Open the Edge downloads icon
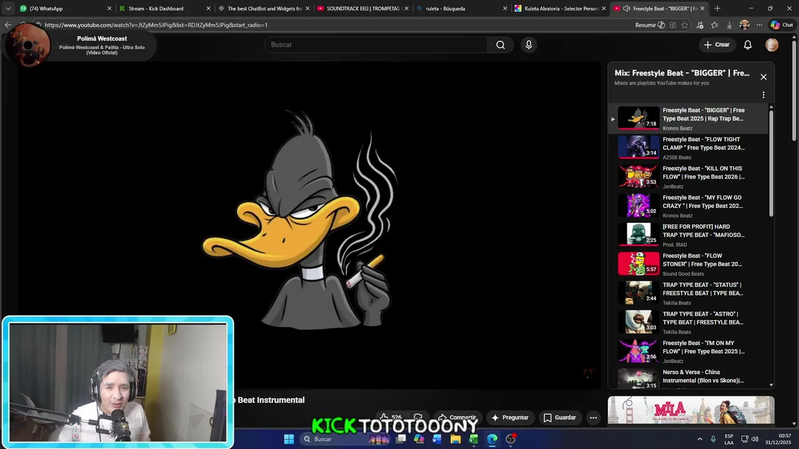This screenshot has width=799, height=449. (x=730, y=25)
